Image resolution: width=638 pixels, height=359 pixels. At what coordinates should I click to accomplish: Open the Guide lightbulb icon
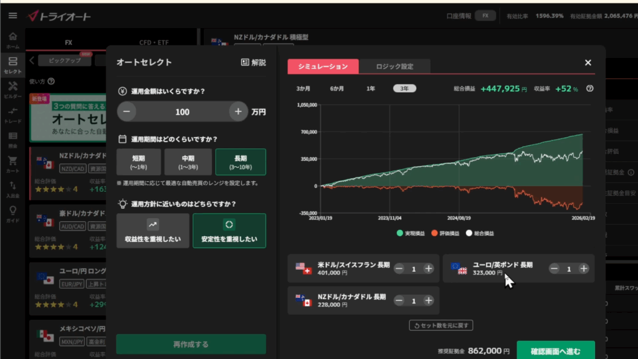pos(12,213)
